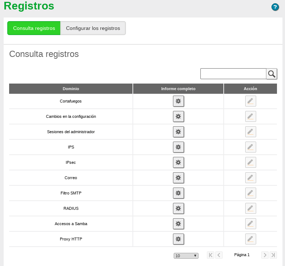
Task: Select the Sesiones del administrador text
Action: (x=71, y=132)
